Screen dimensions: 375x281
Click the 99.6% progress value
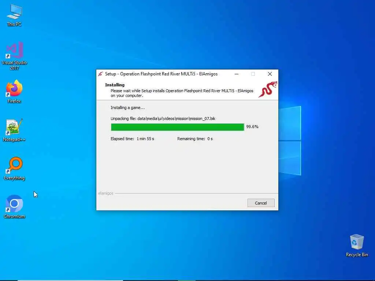252,127
